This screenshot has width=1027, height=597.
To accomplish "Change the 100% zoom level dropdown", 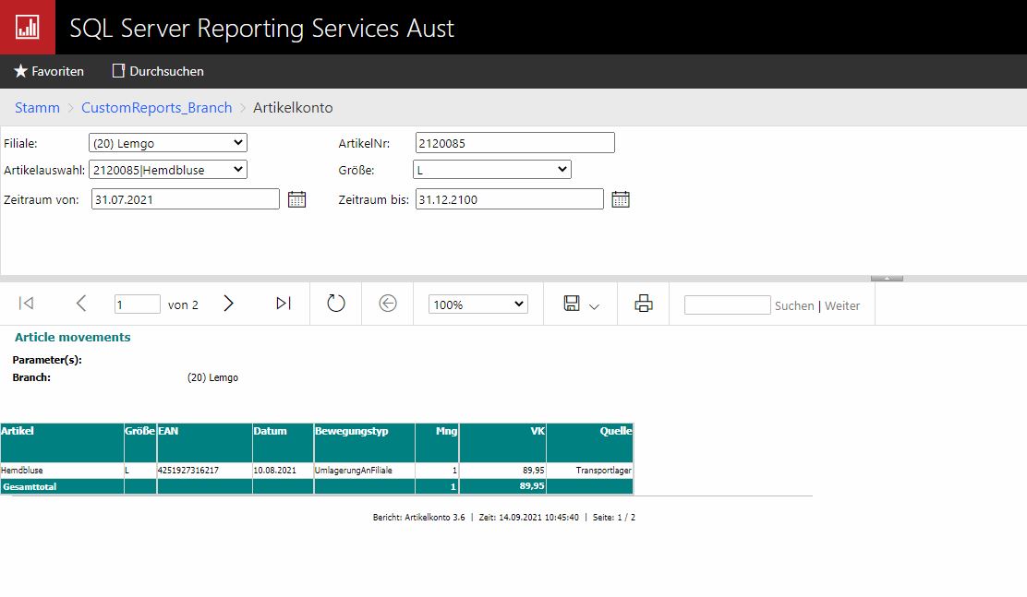I will tap(477, 304).
